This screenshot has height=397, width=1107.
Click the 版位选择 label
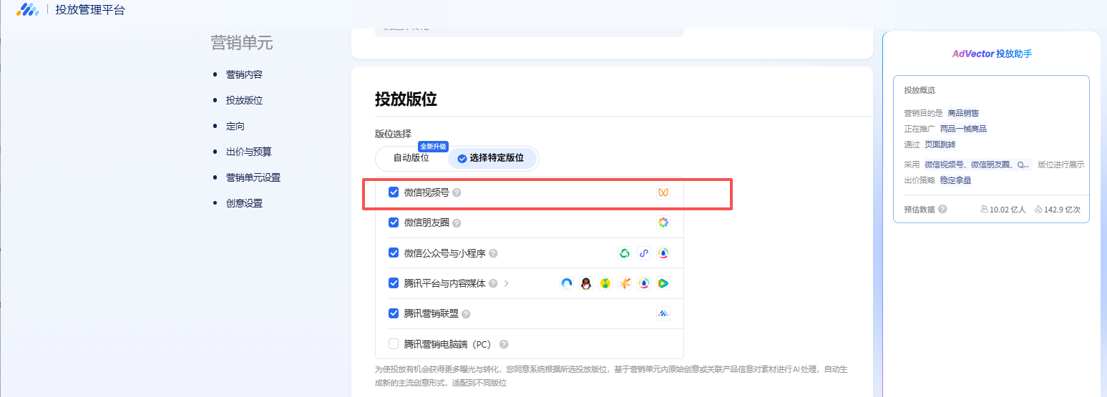(x=393, y=134)
